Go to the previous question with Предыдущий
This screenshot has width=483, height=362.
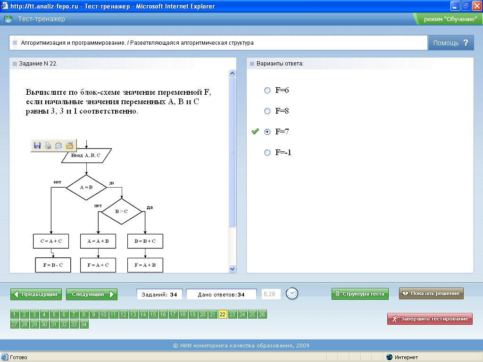36,294
